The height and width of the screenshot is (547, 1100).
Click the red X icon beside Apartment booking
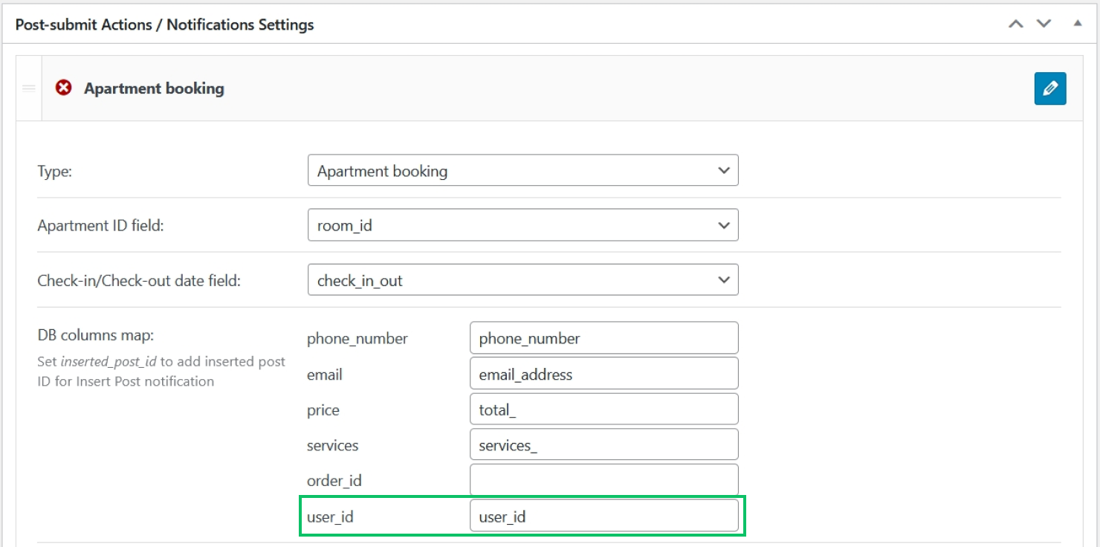pos(65,88)
